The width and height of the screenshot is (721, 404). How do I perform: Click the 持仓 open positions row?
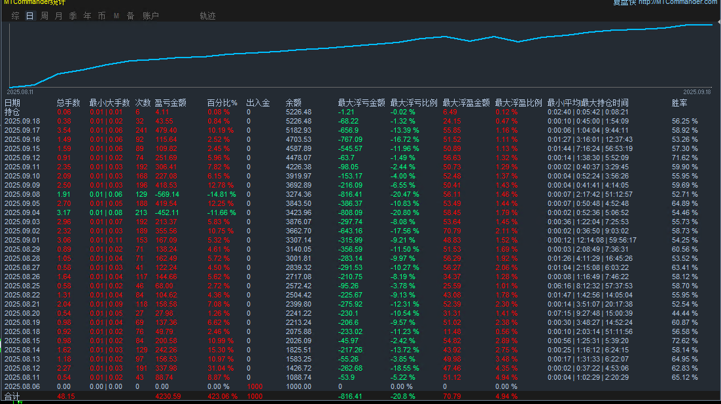[12, 112]
